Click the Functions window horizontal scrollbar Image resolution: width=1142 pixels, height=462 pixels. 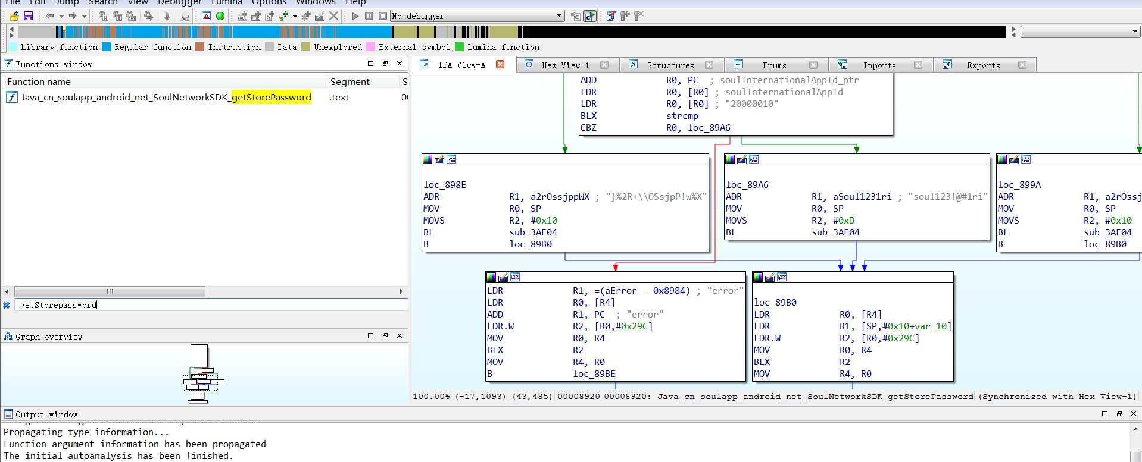[110, 291]
